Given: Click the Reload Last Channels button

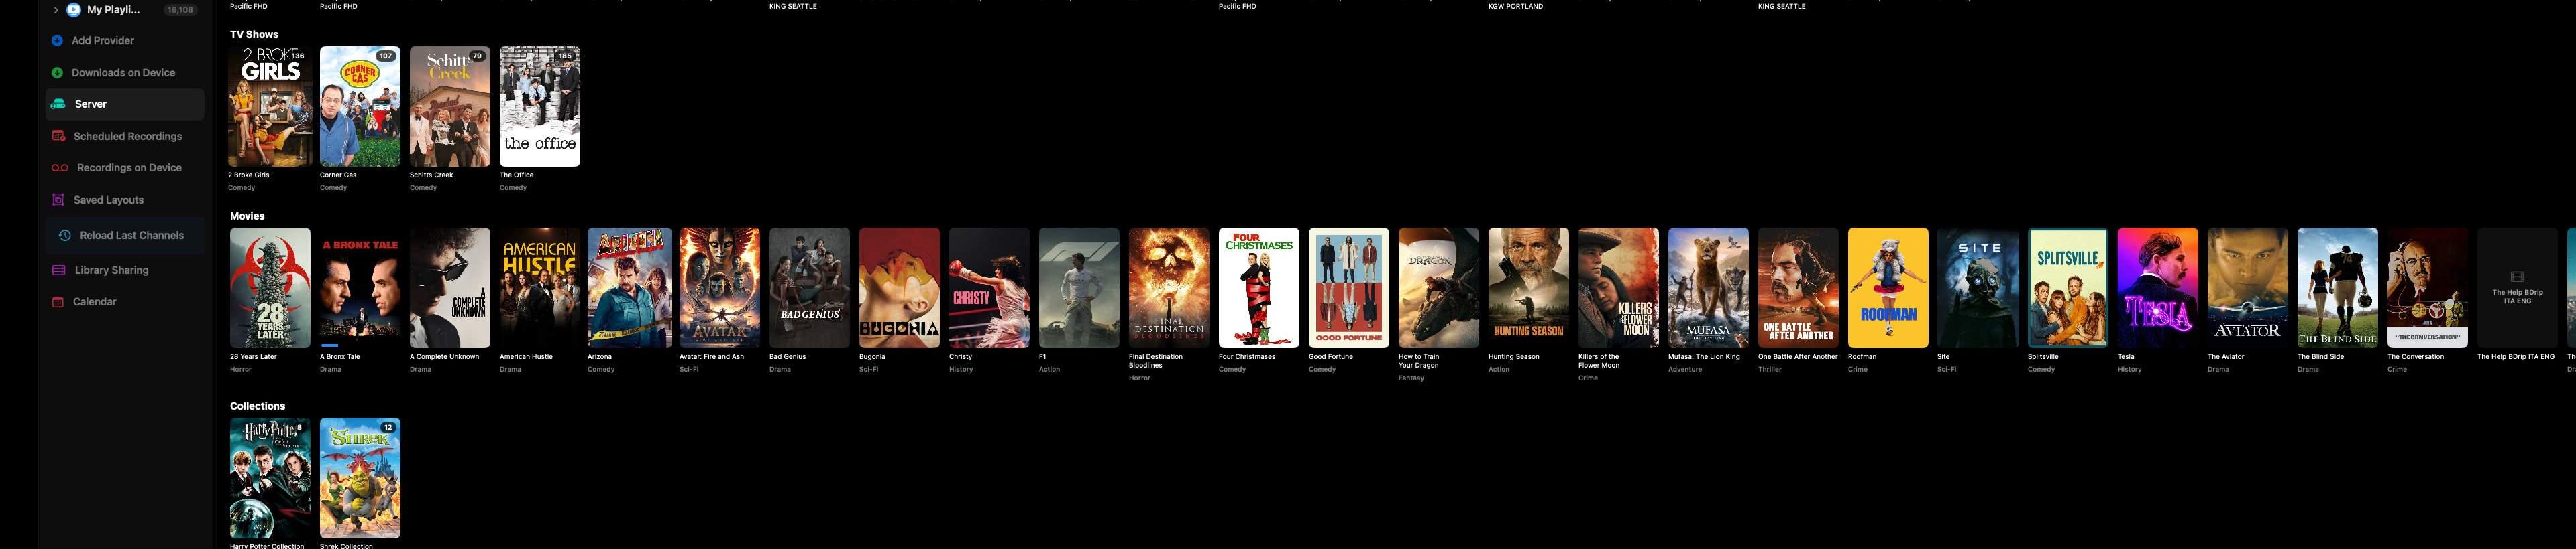Looking at the screenshot, I should tap(125, 236).
